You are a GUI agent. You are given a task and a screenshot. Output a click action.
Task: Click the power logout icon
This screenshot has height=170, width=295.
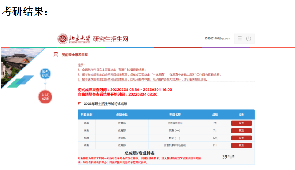pos(249,38)
